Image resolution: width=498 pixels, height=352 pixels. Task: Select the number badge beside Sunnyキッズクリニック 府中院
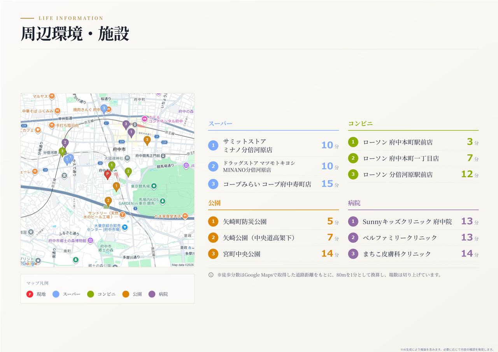[x=353, y=222]
